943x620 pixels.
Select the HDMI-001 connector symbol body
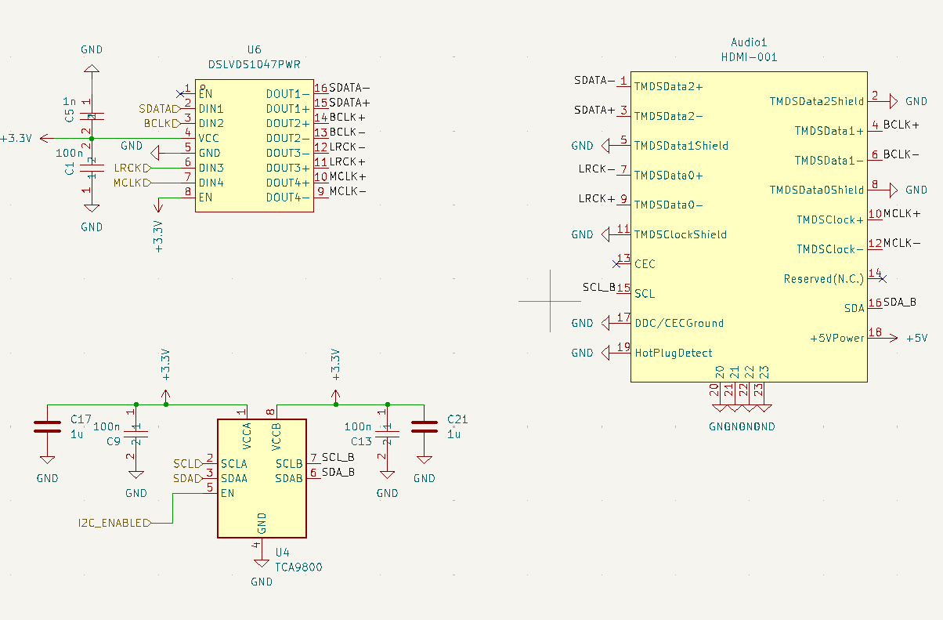[749, 227]
